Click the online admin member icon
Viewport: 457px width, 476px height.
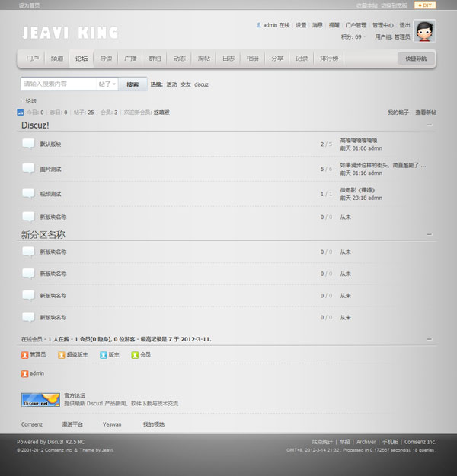[x=24, y=373]
